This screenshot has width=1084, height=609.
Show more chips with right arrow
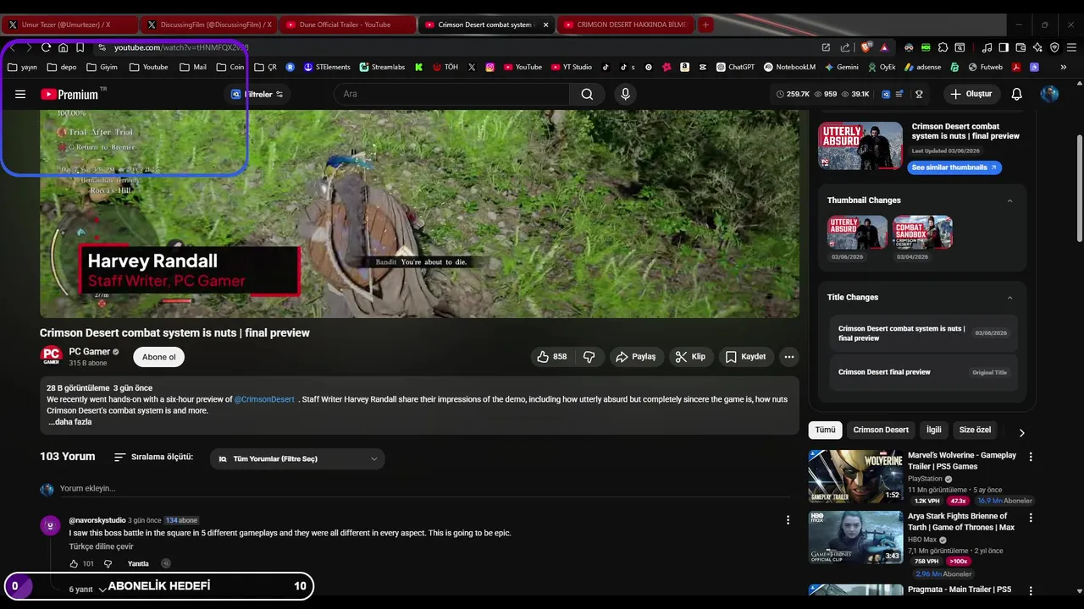click(x=1021, y=432)
